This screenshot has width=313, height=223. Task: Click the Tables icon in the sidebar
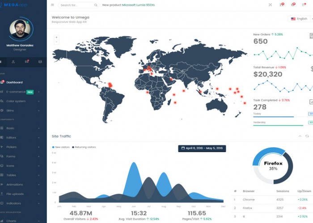[x=2, y=175]
